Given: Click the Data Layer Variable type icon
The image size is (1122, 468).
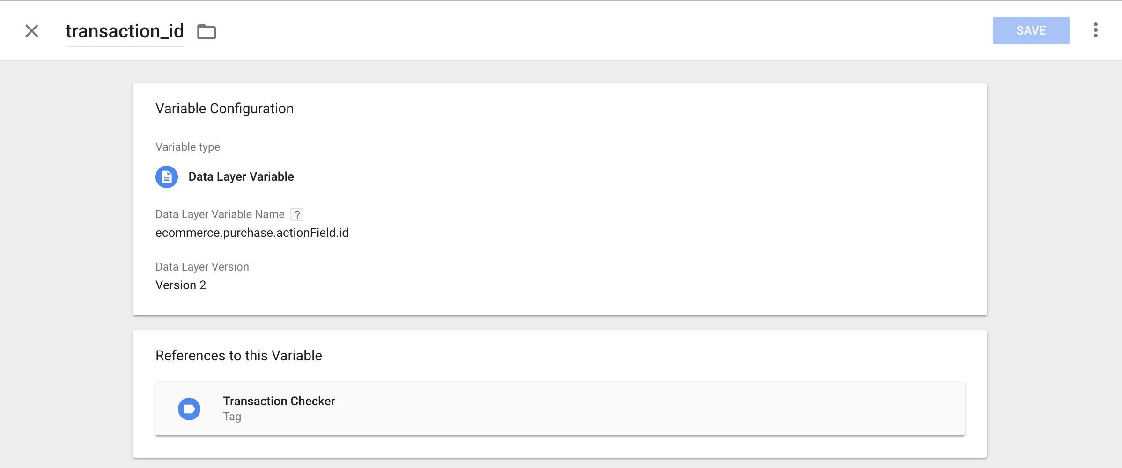Looking at the screenshot, I should [167, 177].
